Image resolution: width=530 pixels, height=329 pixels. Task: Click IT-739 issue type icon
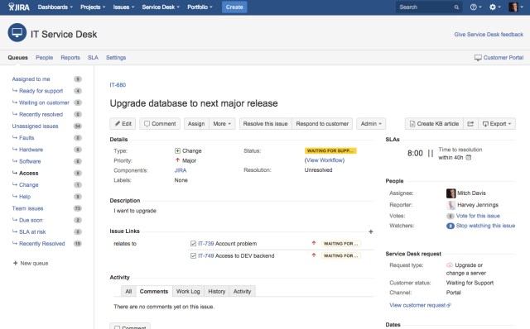(193, 244)
